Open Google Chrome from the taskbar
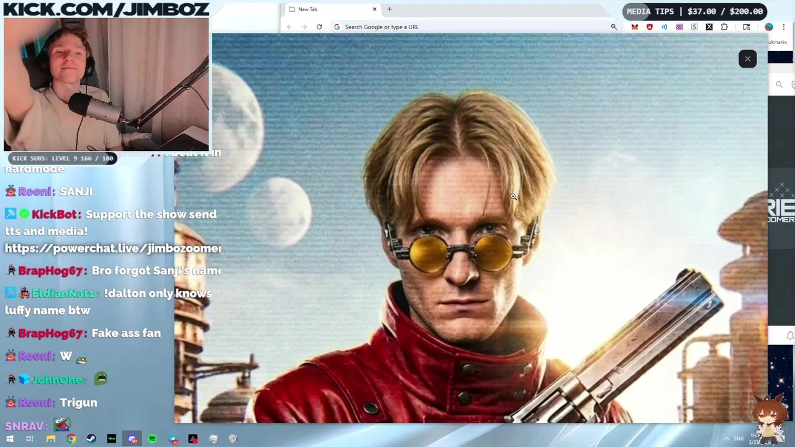795x447 pixels. point(71,439)
